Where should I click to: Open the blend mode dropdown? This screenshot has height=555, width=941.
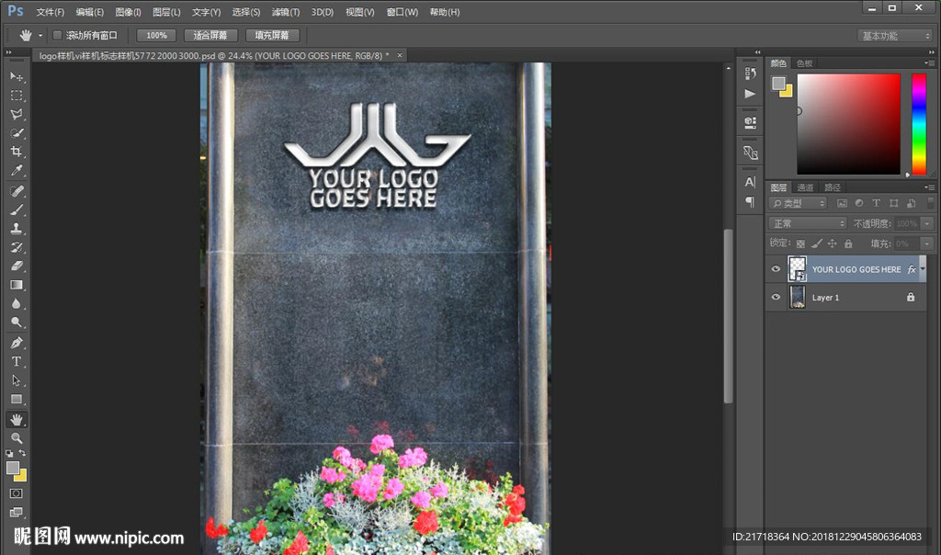[x=808, y=223]
